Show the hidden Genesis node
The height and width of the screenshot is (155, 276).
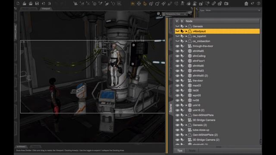coord(177,26)
